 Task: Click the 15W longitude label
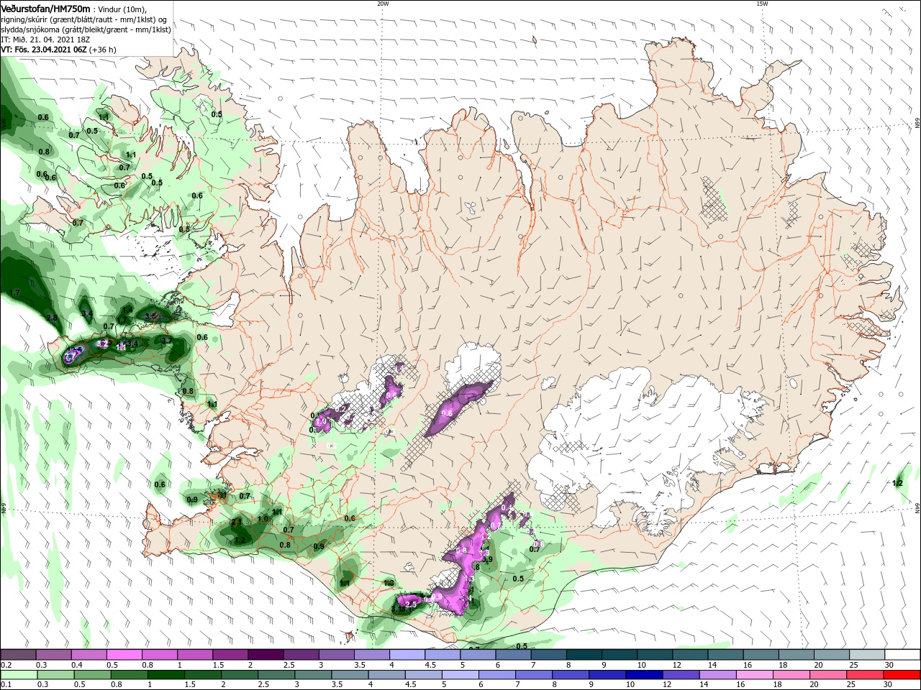click(762, 4)
